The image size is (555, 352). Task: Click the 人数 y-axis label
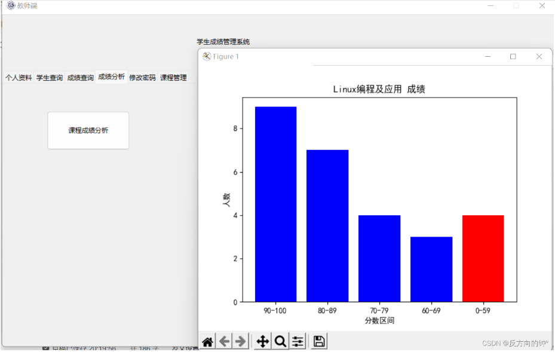[x=226, y=200]
